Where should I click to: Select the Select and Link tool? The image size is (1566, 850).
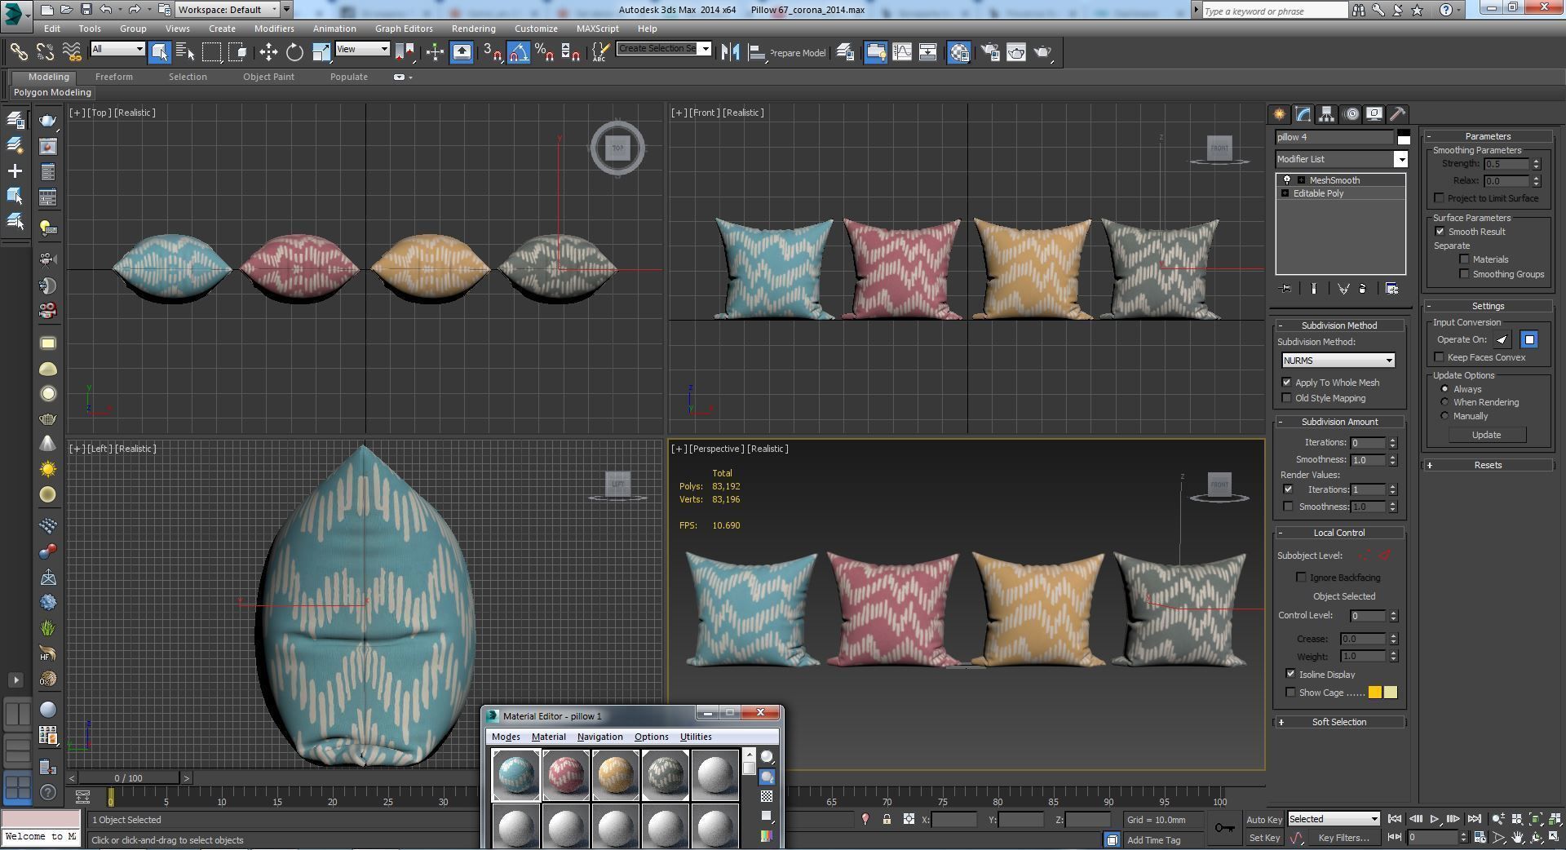(x=18, y=52)
